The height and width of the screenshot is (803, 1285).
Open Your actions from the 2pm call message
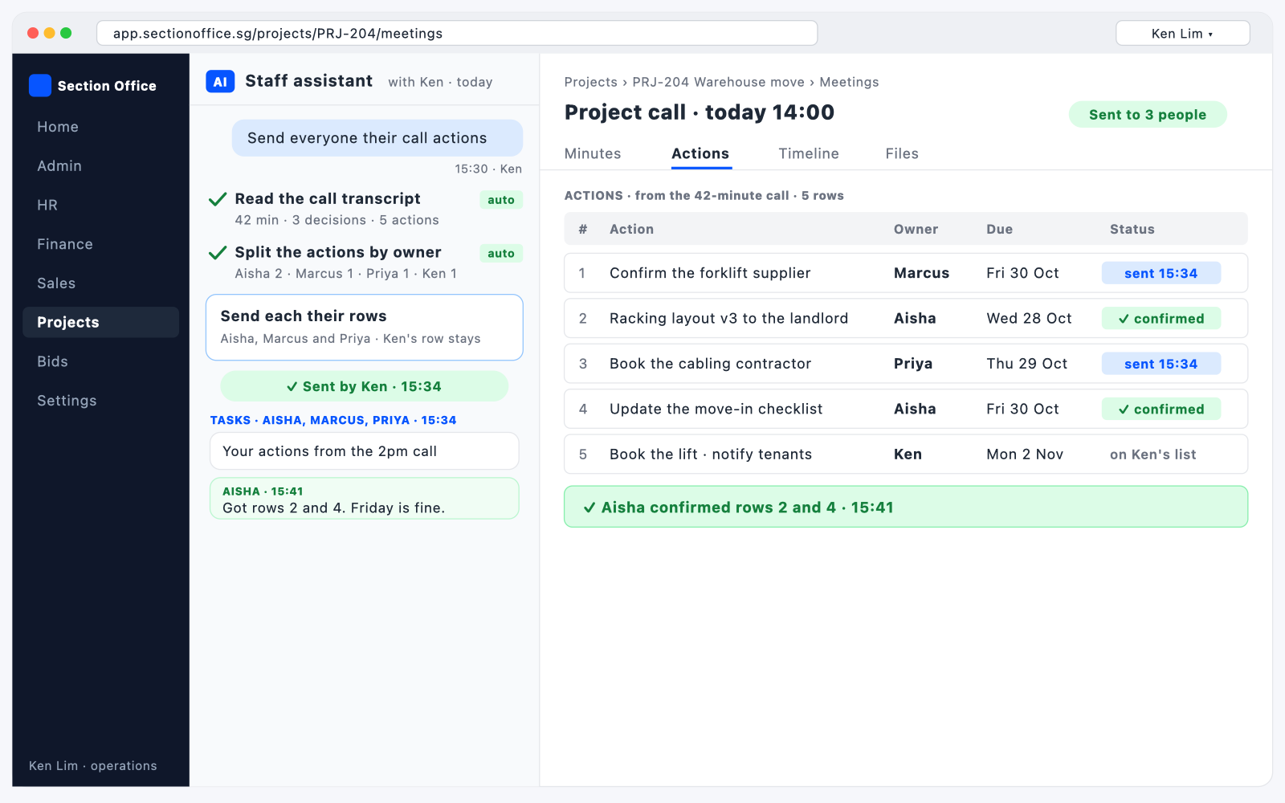pos(365,451)
